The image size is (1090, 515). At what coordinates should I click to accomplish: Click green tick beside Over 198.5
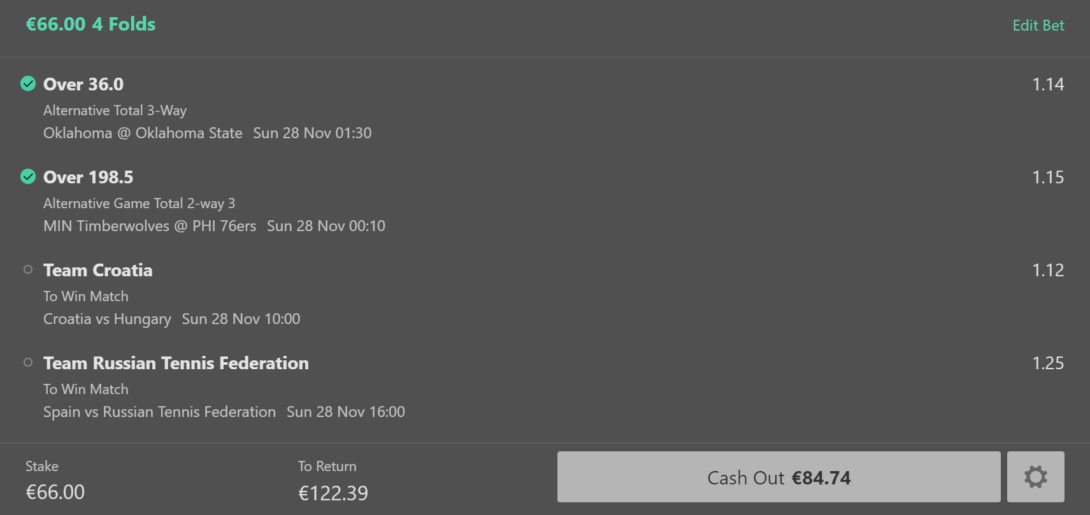coord(28,176)
